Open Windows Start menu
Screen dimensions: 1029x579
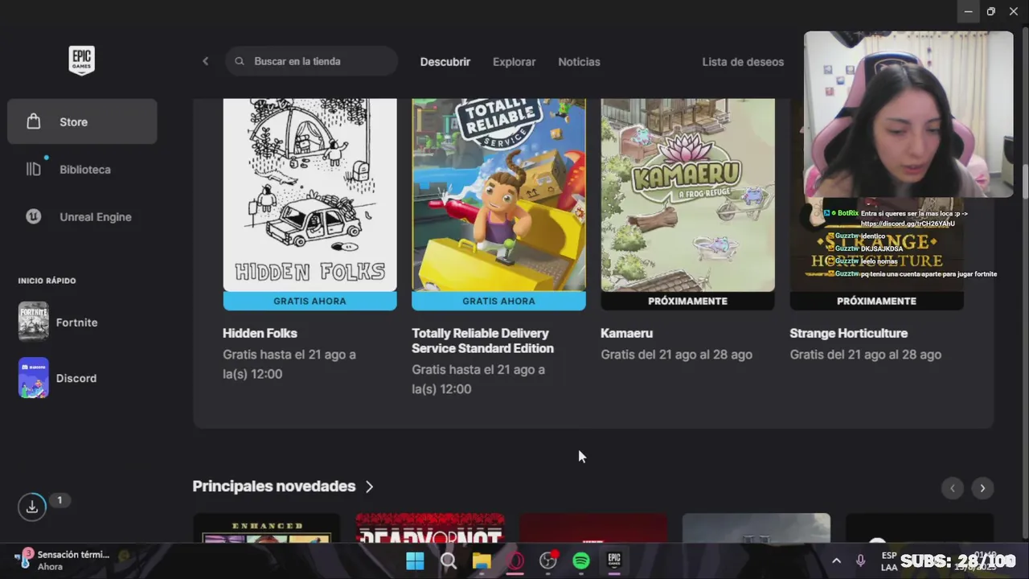pyautogui.click(x=415, y=561)
